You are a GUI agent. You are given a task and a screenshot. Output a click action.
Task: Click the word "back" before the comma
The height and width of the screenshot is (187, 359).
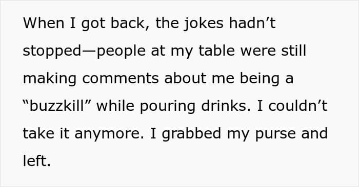[128, 24]
